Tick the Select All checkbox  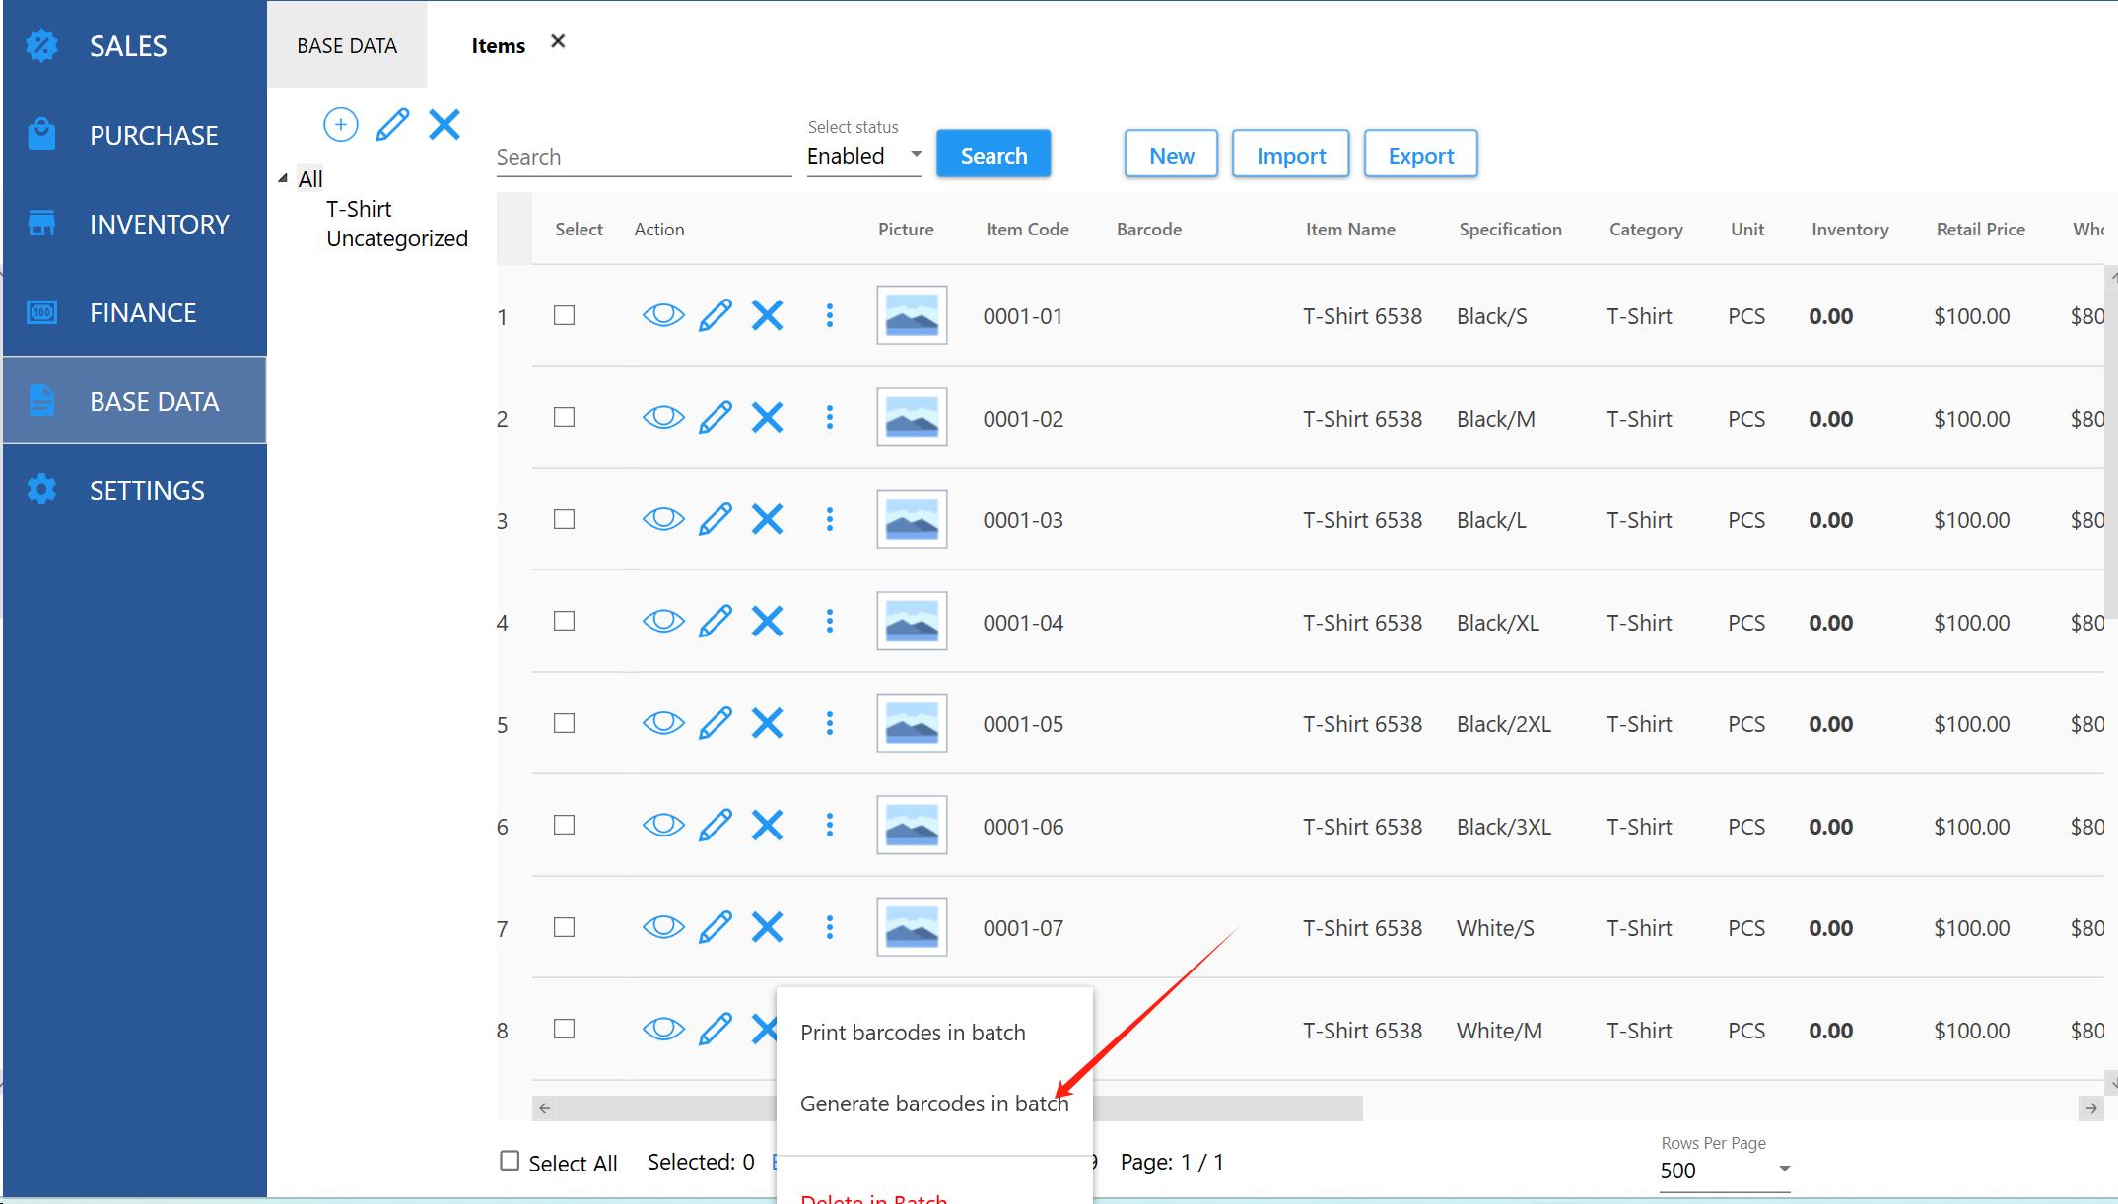tap(510, 1161)
